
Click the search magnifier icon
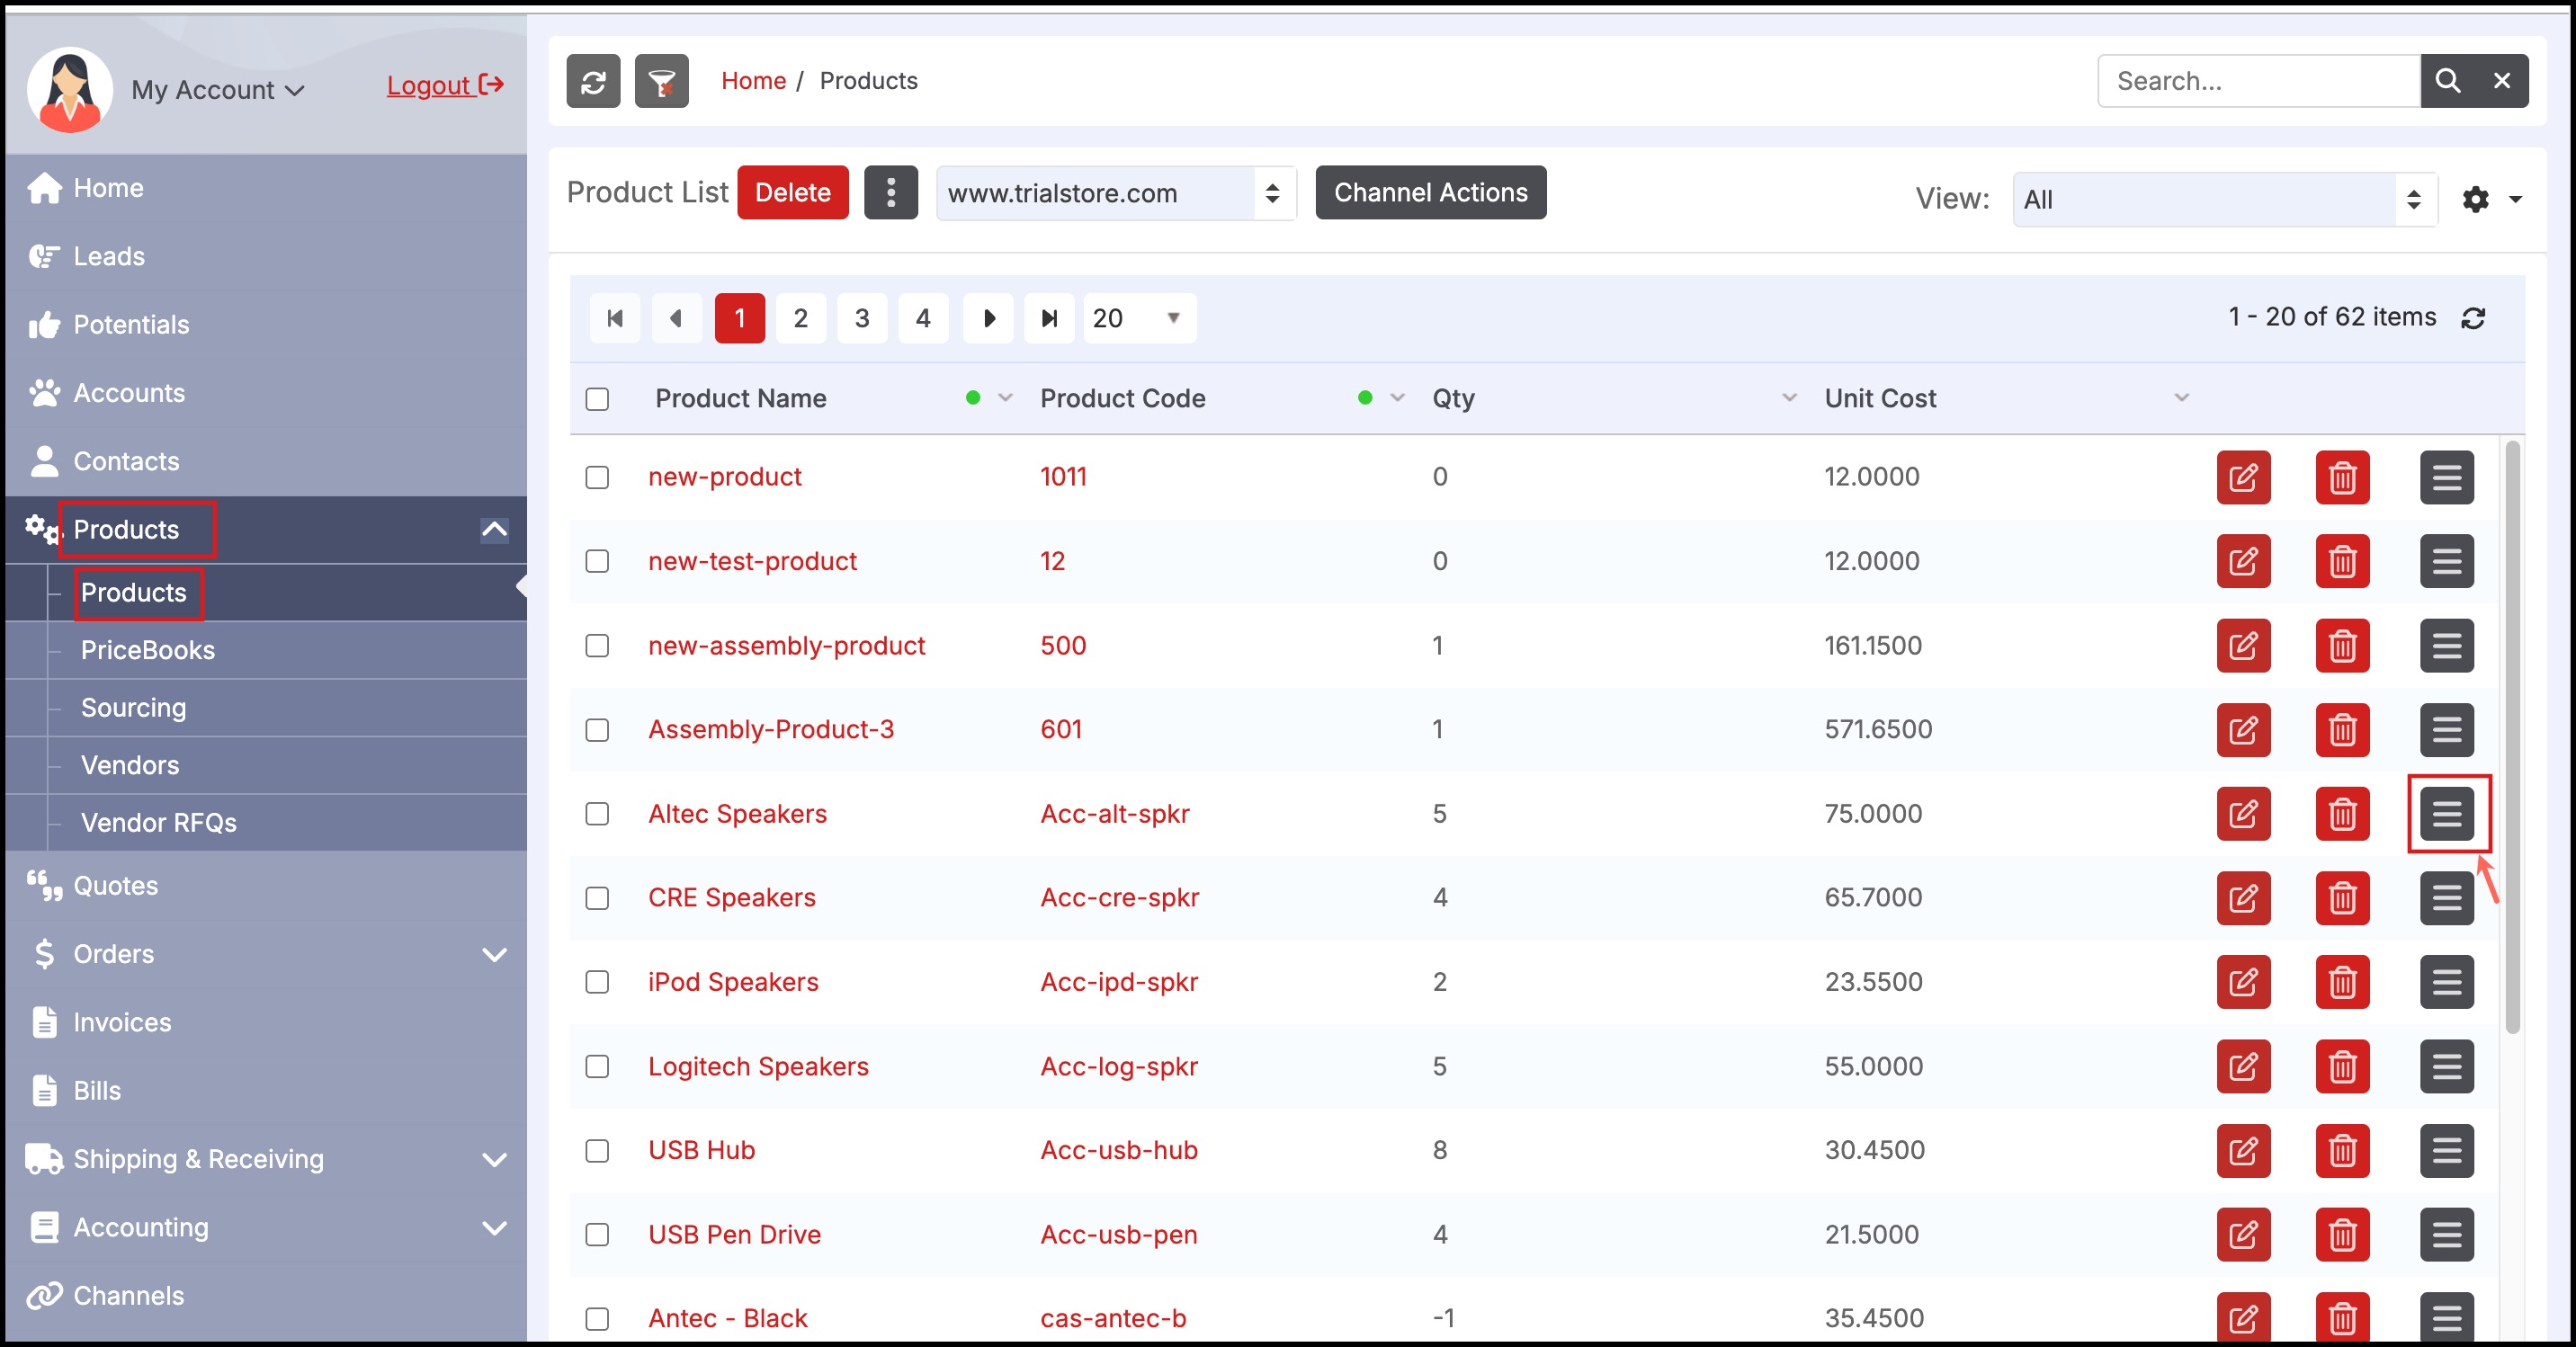point(2447,81)
